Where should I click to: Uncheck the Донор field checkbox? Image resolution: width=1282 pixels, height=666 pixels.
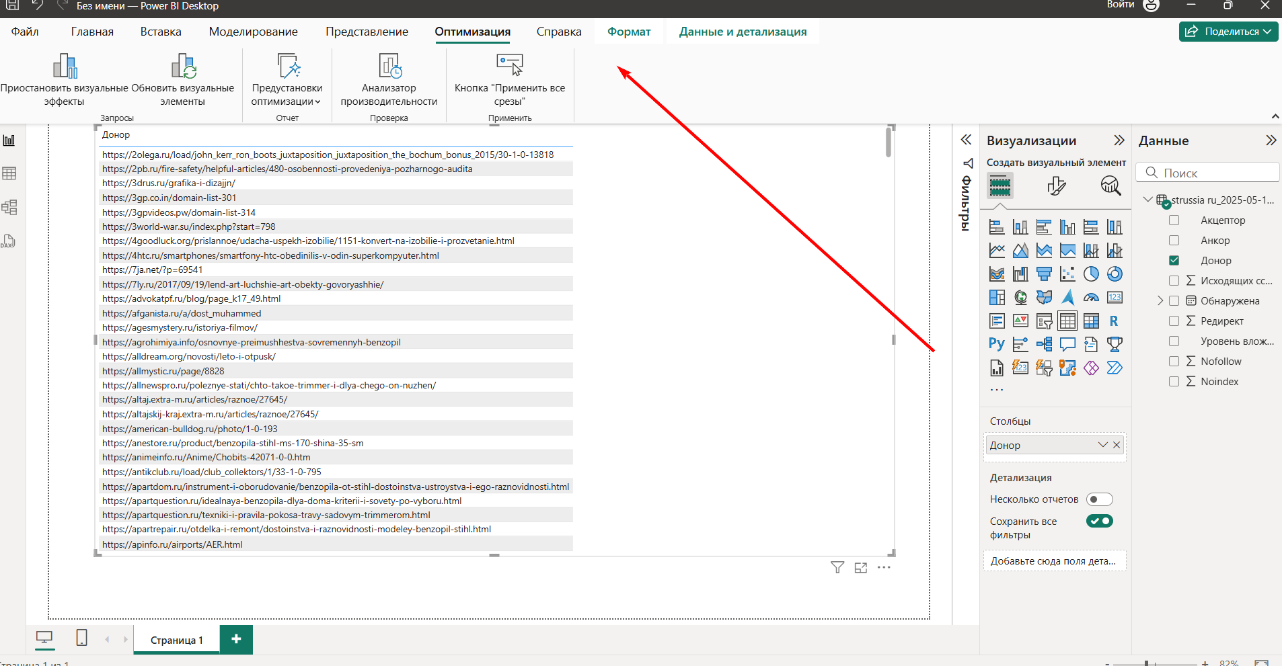point(1174,261)
